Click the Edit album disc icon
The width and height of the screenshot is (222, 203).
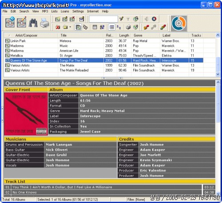point(22,23)
